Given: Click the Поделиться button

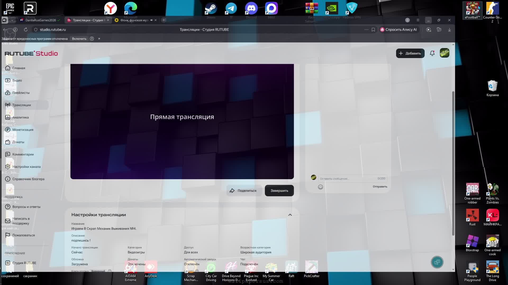Looking at the screenshot, I should pyautogui.click(x=243, y=191).
